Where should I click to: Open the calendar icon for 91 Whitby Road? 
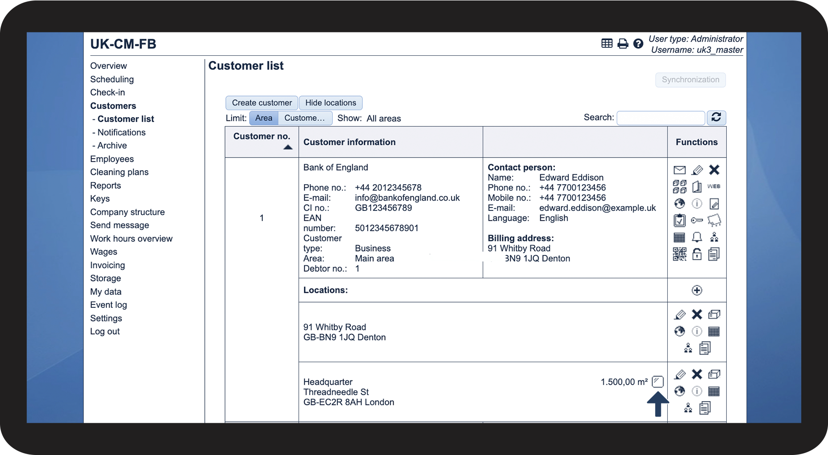714,331
